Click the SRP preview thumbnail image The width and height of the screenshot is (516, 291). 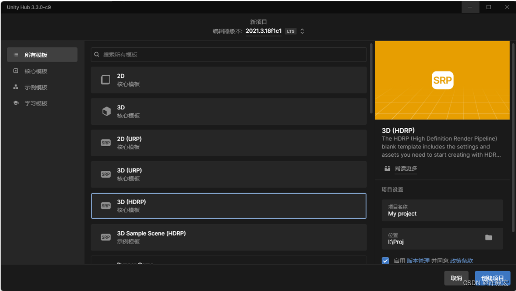(442, 80)
